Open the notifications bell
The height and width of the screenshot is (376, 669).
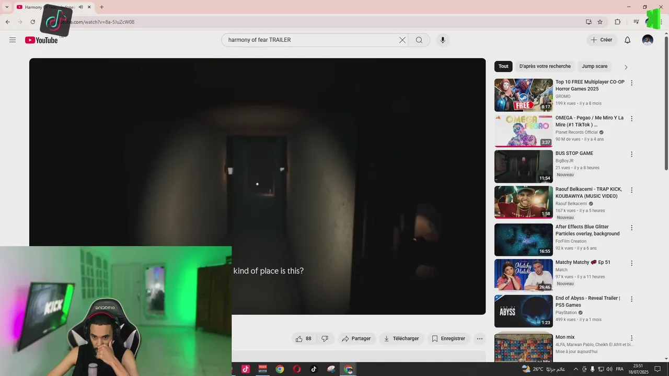[x=627, y=40]
